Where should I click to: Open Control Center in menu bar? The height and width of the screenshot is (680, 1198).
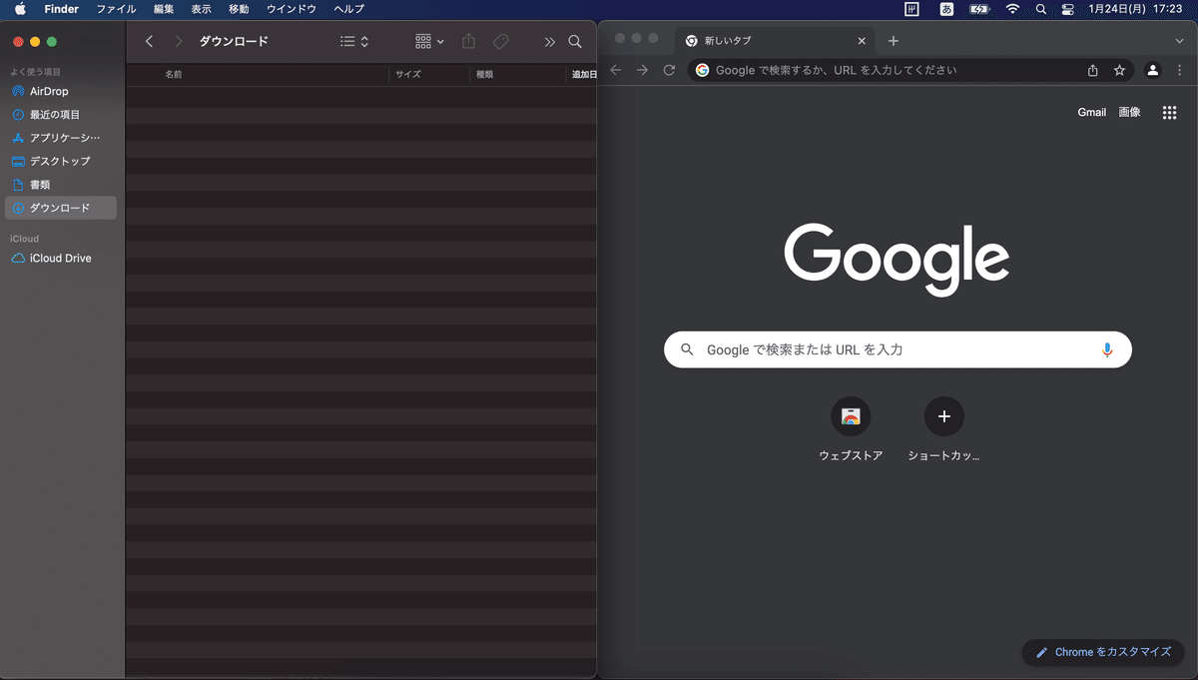point(1069,9)
